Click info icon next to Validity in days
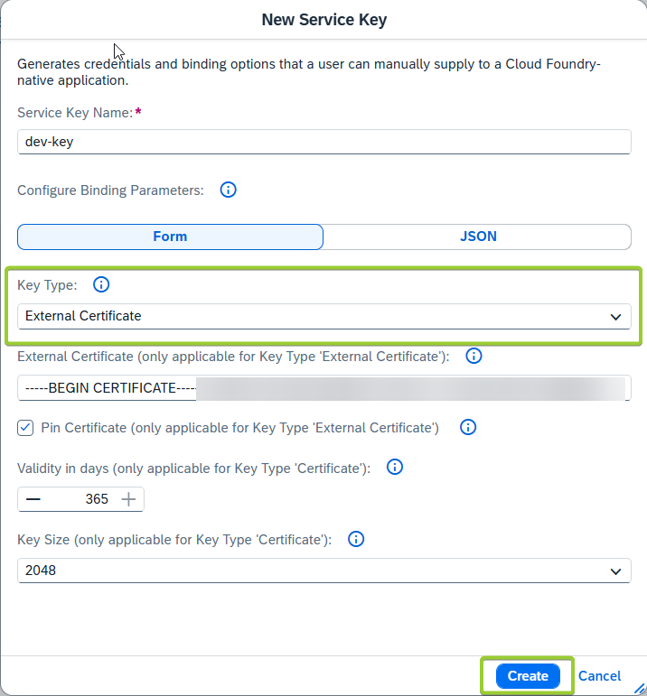 (x=394, y=468)
